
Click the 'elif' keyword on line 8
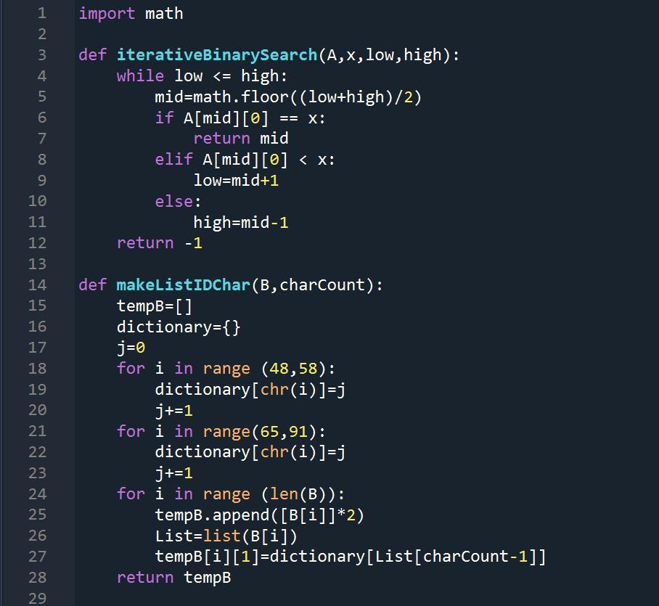pyautogui.click(x=173, y=159)
